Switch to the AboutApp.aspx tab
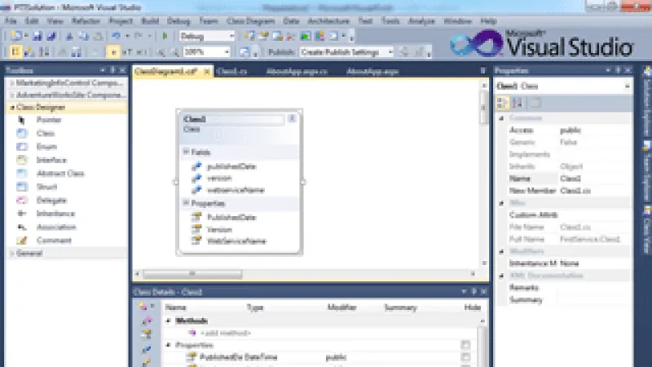 click(372, 71)
